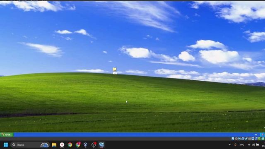The width and height of the screenshot is (265, 149).
Task: Open network Wi-Fi tray icon
Action: (249, 145)
